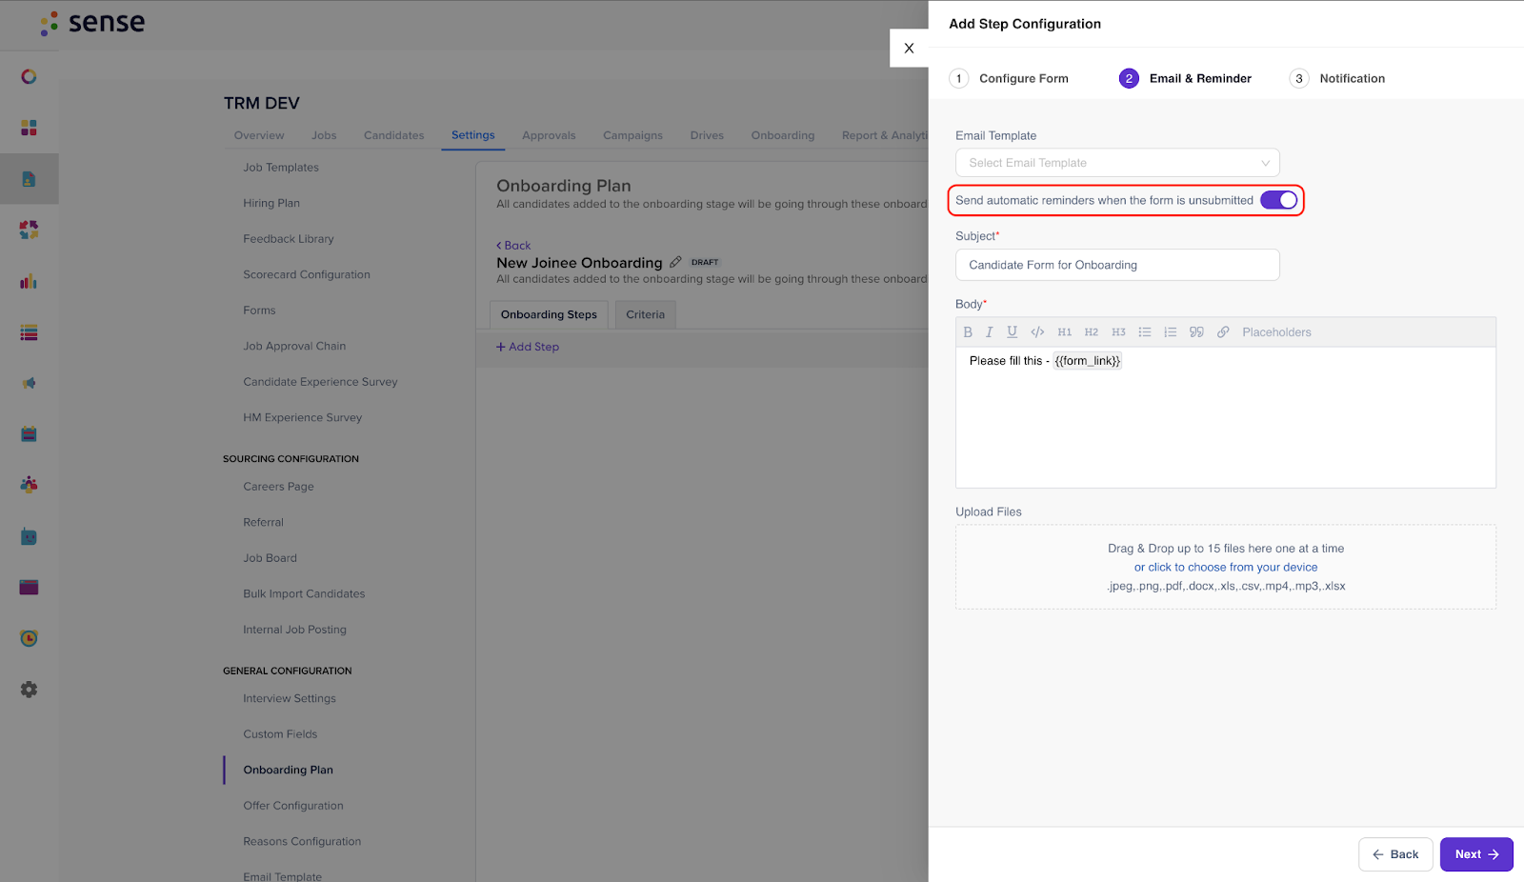Click the Back button in footer
This screenshot has width=1524, height=882.
pos(1395,854)
